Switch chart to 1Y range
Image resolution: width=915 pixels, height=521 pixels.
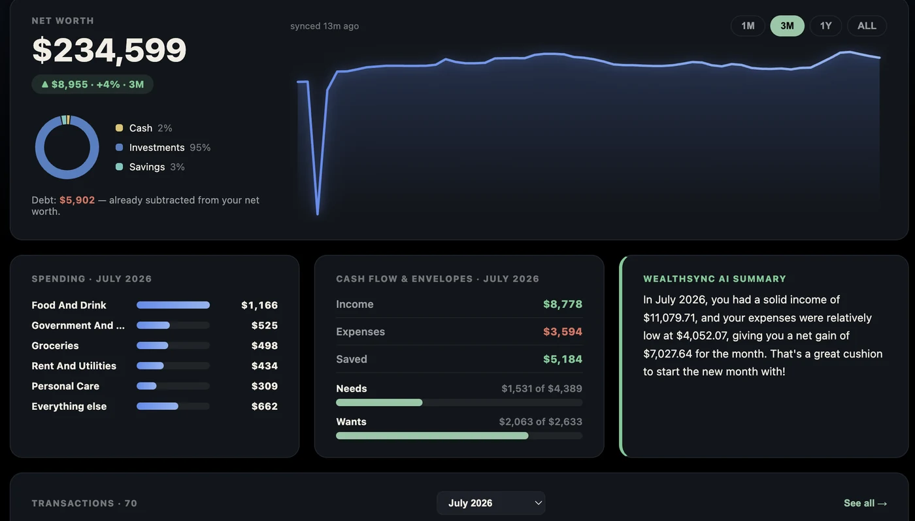[x=825, y=25]
